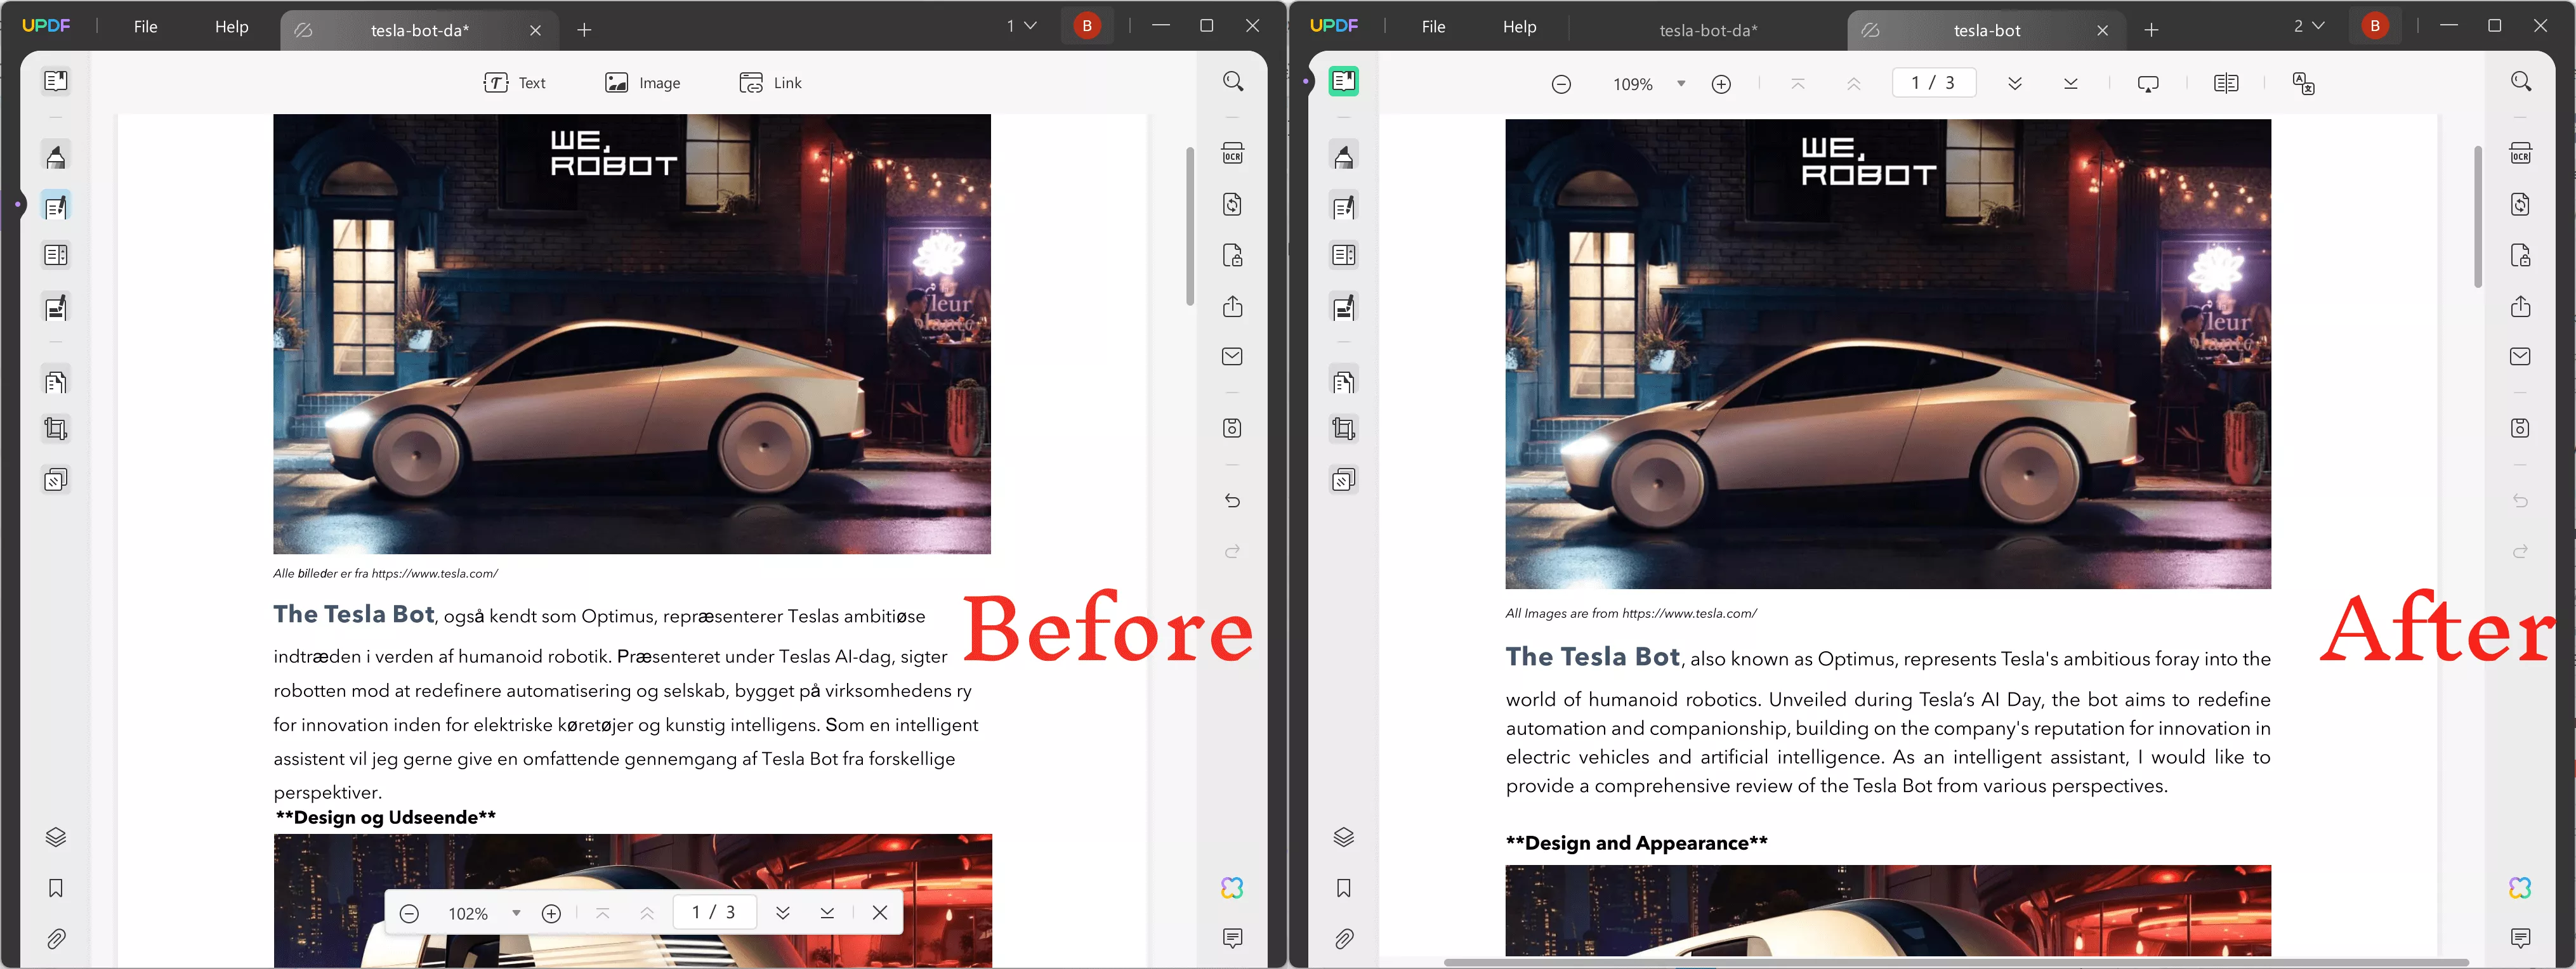Expand the 102% zoom dropdown in floating toolbar
Screen dimensions: 2576x969
click(517, 912)
